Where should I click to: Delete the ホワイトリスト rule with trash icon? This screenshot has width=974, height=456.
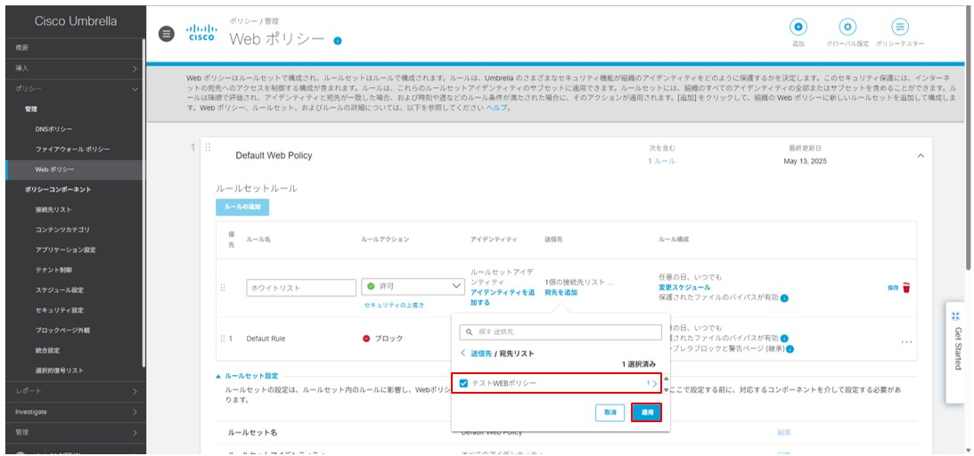click(x=906, y=288)
